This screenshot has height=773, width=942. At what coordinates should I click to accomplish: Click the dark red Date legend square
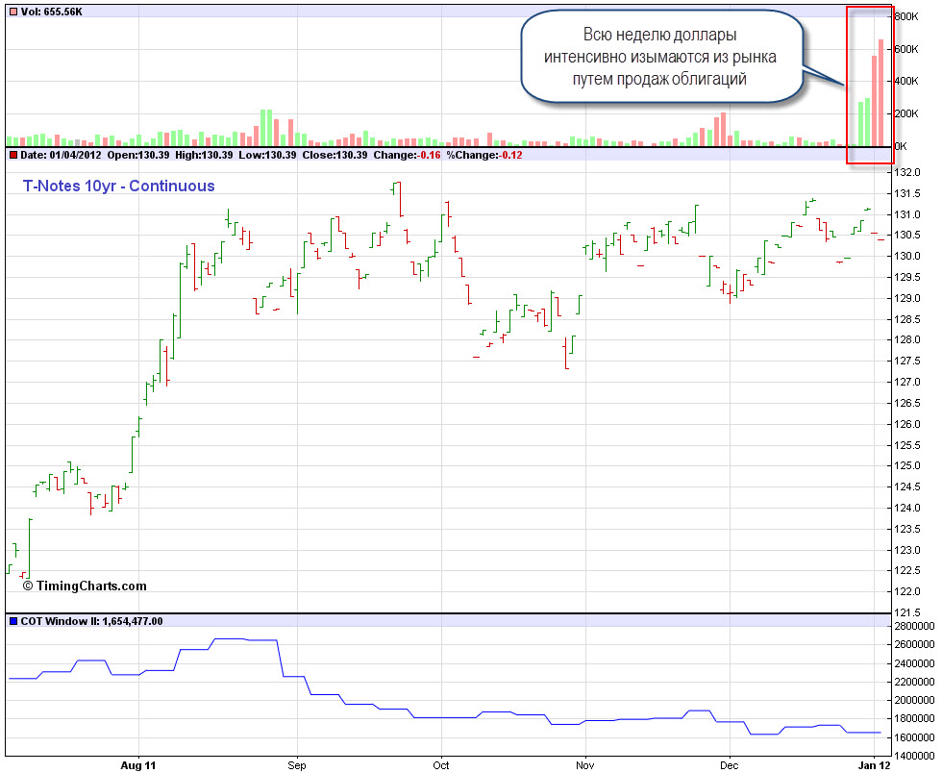tap(12, 155)
